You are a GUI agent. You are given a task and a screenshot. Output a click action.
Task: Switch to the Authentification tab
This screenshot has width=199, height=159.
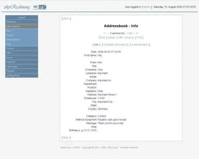click(x=140, y=45)
